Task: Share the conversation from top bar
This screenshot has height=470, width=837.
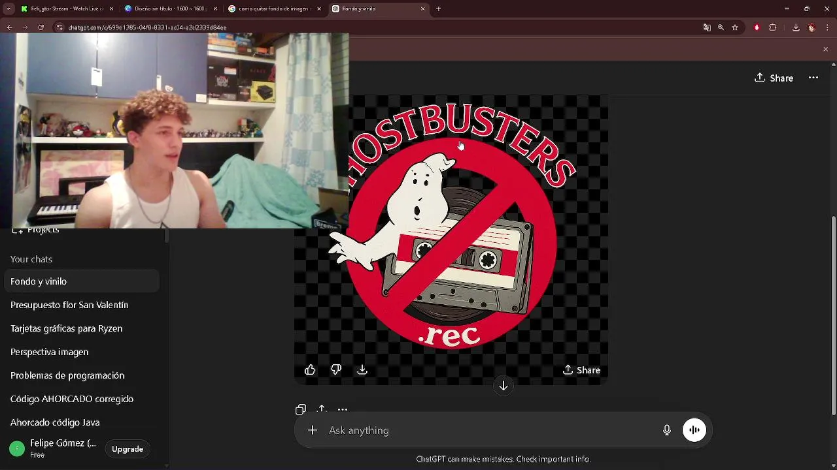Action: (774, 78)
